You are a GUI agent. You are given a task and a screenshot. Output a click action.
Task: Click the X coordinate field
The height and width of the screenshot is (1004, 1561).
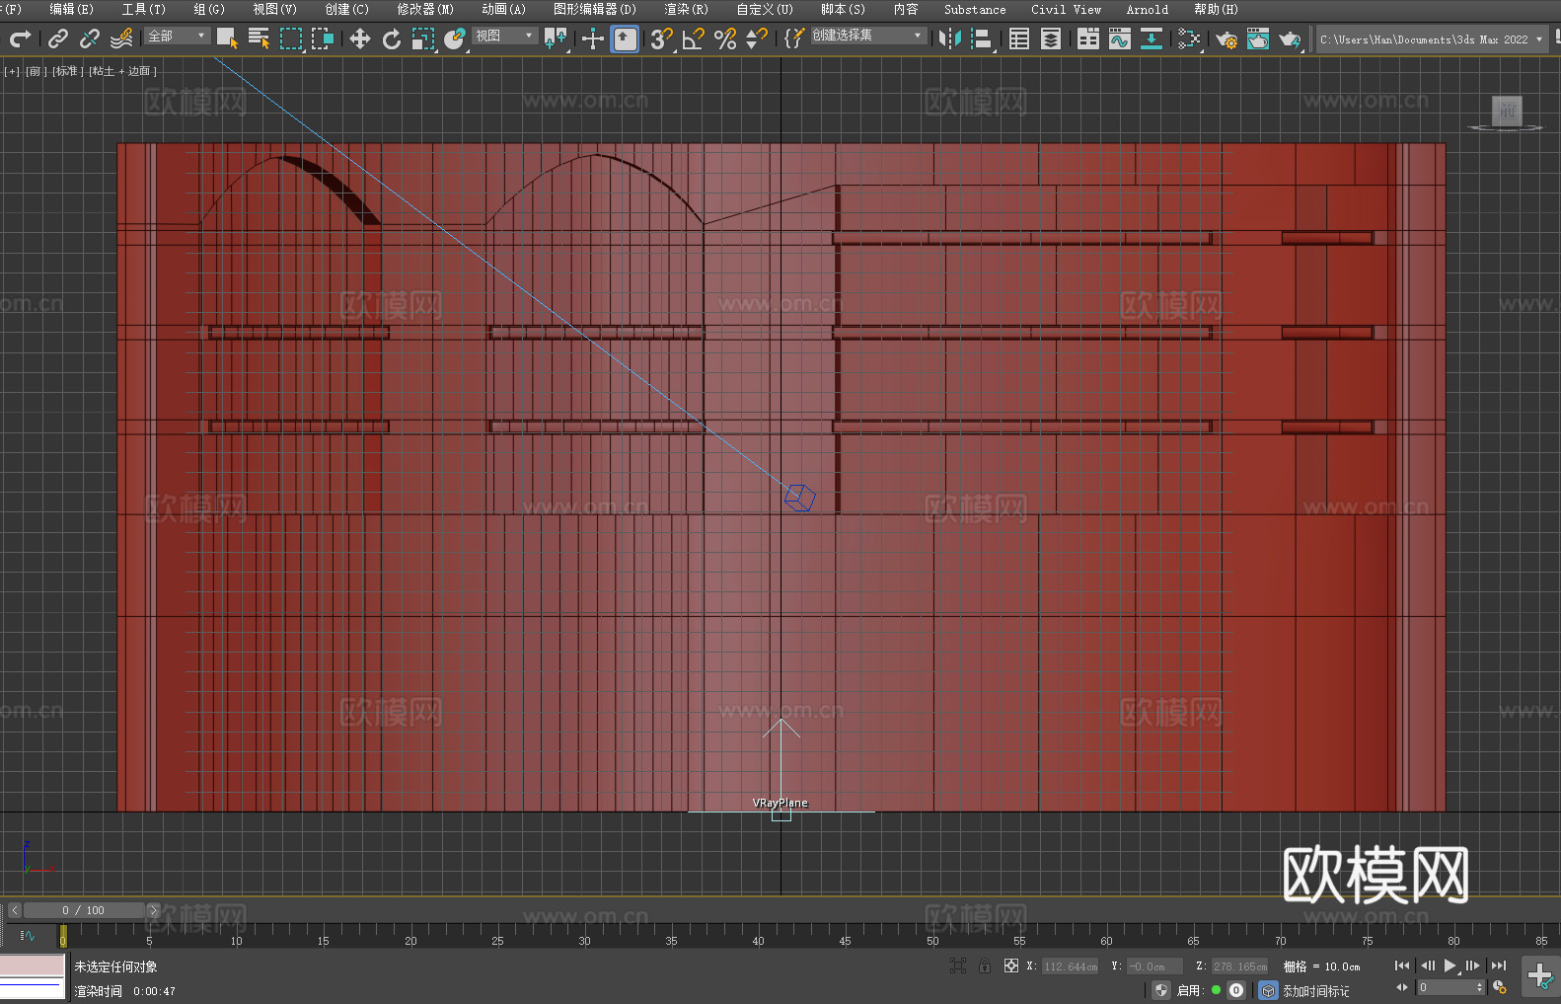click(1071, 966)
